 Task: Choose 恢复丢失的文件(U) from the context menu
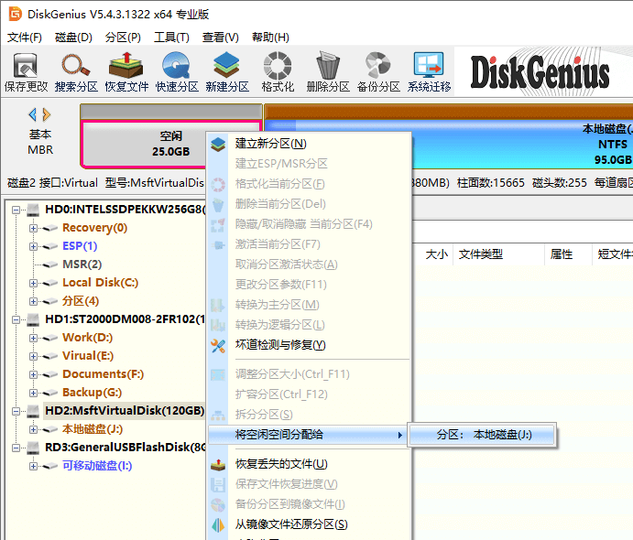(310, 464)
